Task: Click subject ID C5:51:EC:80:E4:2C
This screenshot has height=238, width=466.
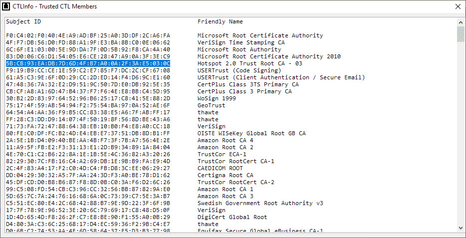Action: (88, 203)
